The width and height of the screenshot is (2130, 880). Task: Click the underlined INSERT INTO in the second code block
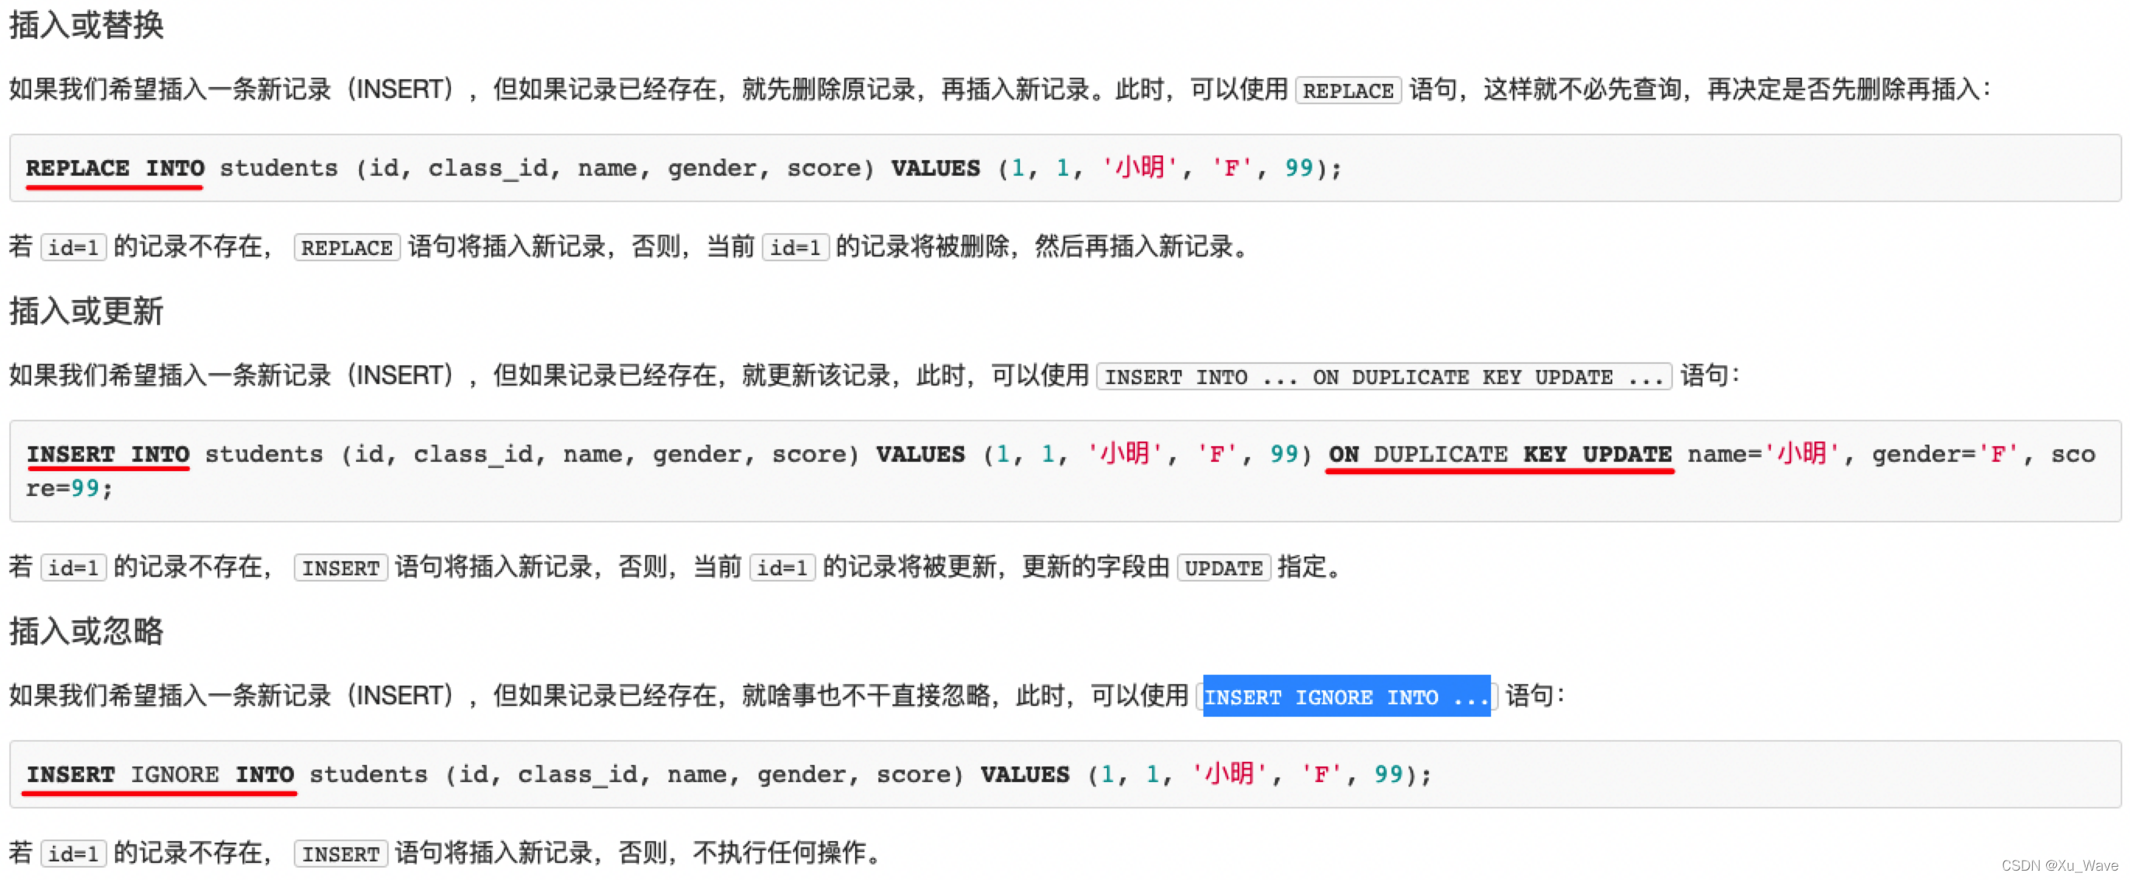pyautogui.click(x=107, y=455)
